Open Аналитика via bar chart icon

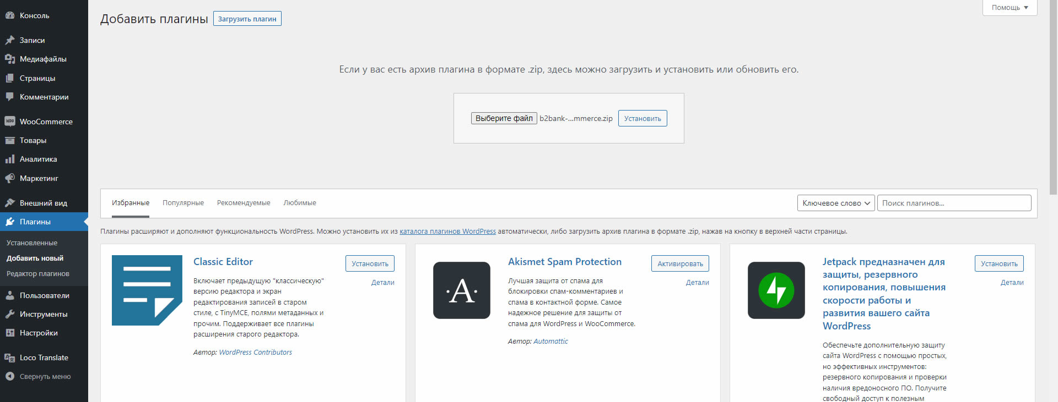(x=10, y=159)
